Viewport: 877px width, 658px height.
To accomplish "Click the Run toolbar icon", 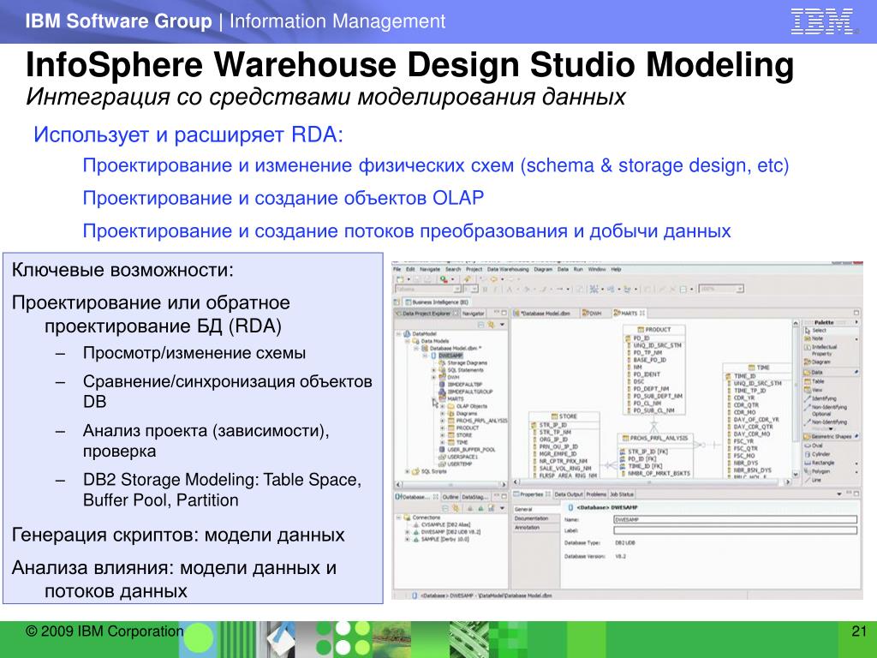I will 444,278.
